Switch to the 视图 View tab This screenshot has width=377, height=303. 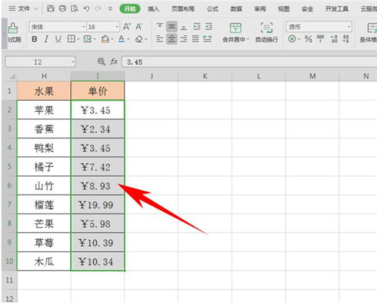pyautogui.click(x=284, y=9)
